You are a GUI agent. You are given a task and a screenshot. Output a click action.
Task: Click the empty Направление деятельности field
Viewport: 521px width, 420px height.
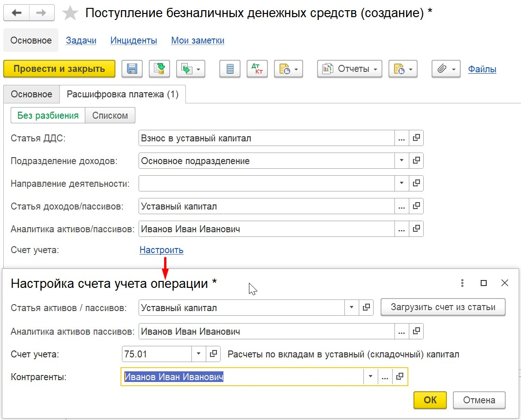click(267, 184)
